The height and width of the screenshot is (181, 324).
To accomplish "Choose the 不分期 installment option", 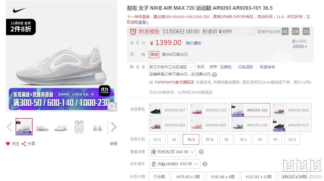I will [x=159, y=176].
